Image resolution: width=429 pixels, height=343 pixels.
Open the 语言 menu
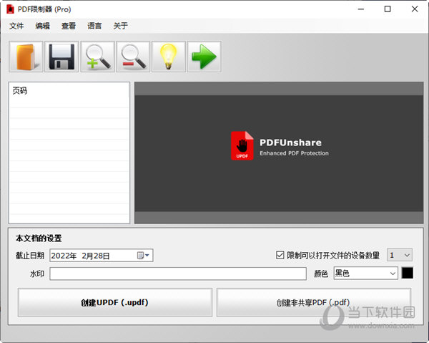94,26
